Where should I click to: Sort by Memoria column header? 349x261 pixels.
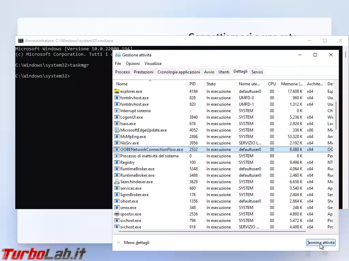(x=292, y=84)
